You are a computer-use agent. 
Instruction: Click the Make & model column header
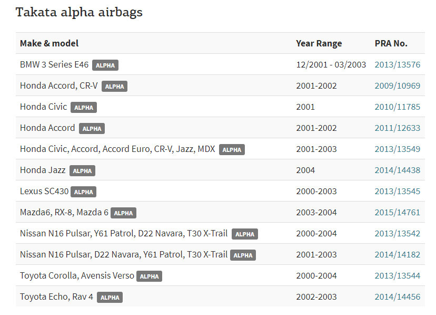point(49,43)
